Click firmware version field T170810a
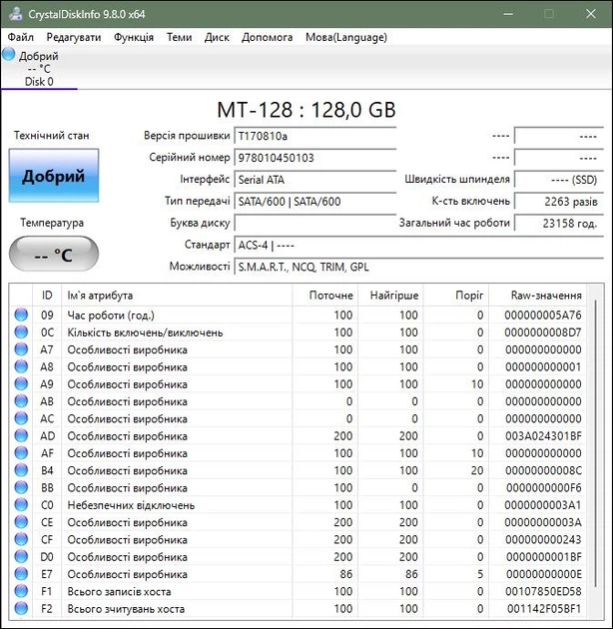The height and width of the screenshot is (629, 613). 315,136
